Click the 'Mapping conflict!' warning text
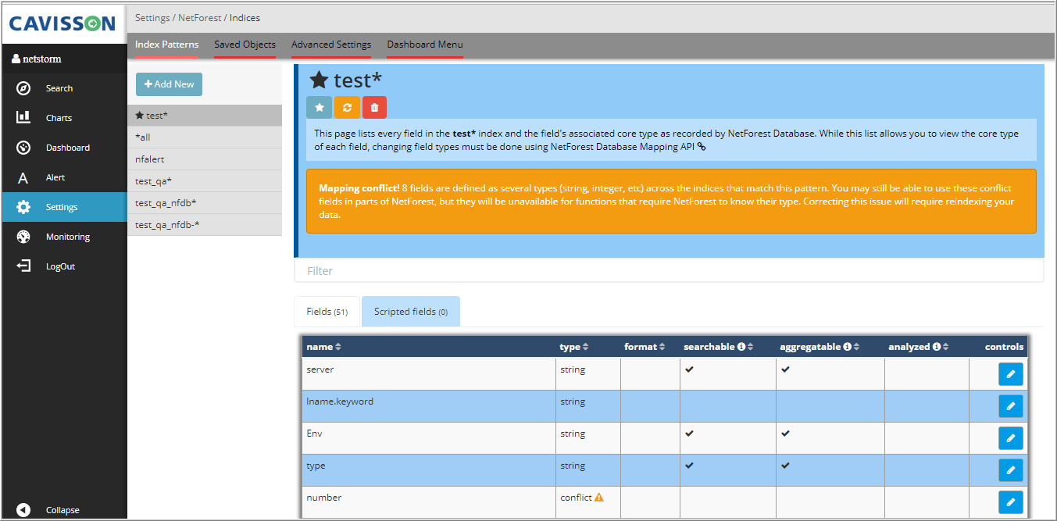The height and width of the screenshot is (521, 1057). [x=359, y=188]
